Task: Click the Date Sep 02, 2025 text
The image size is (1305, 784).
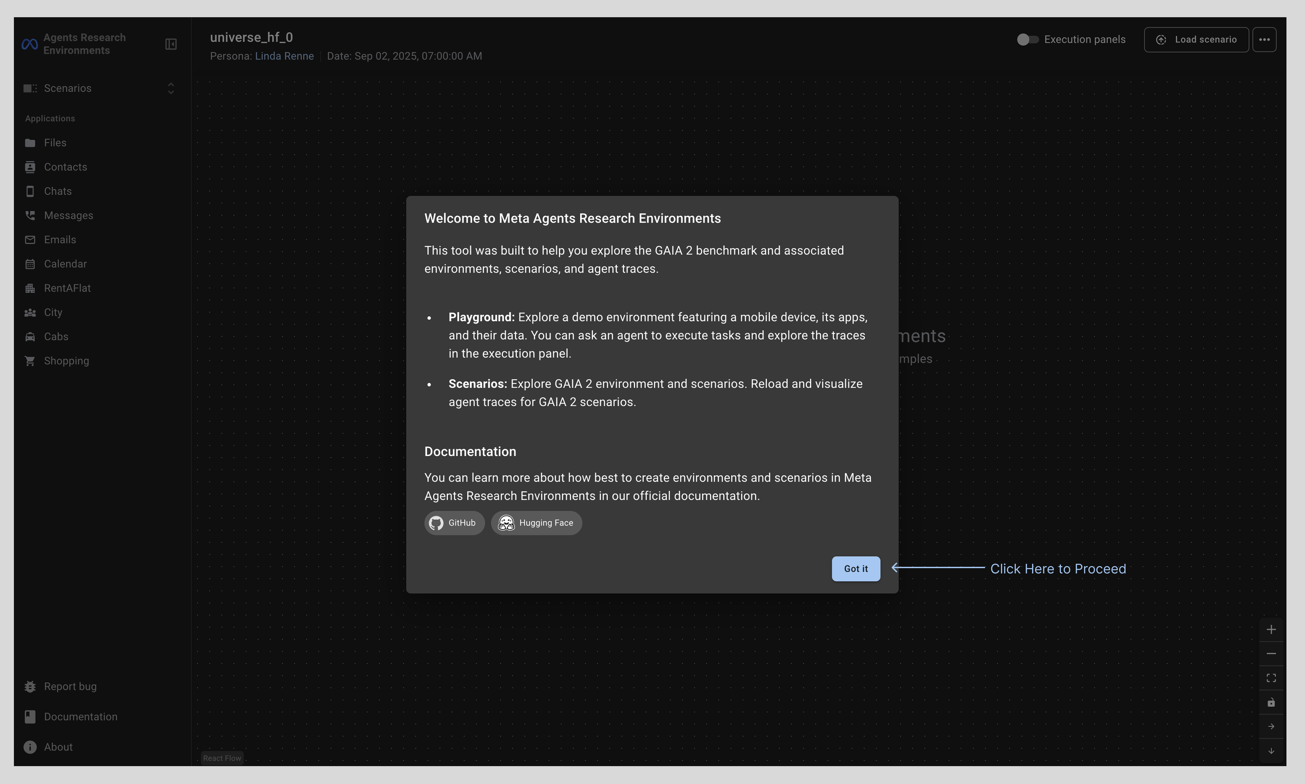Action: (404, 56)
